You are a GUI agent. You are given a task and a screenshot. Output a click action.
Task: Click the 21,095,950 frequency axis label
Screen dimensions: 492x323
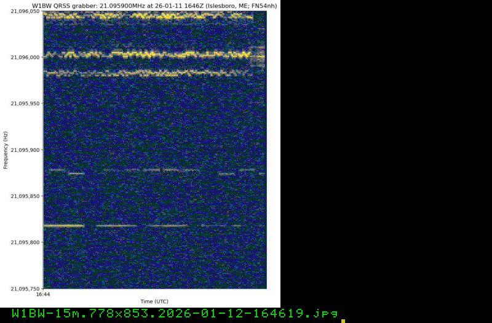click(25, 103)
